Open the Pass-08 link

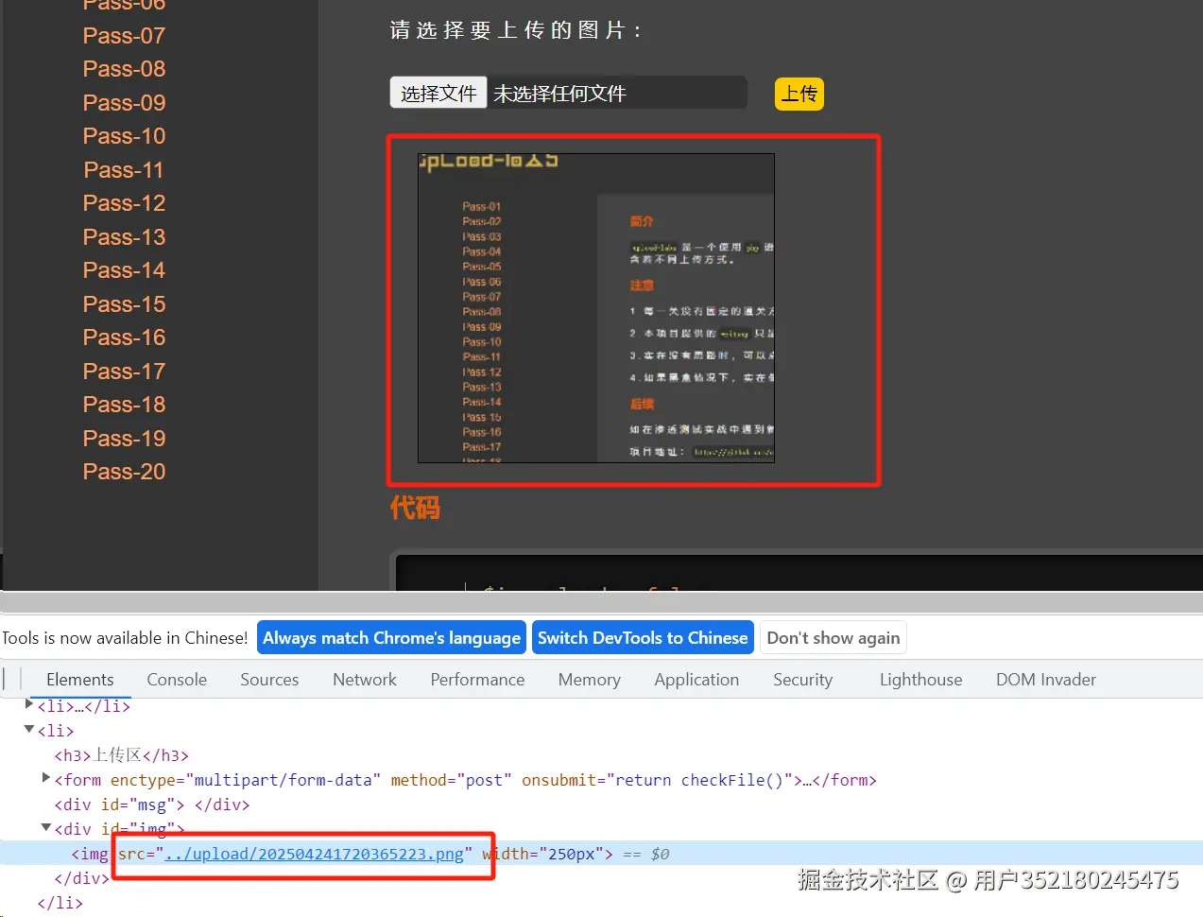tap(124, 69)
